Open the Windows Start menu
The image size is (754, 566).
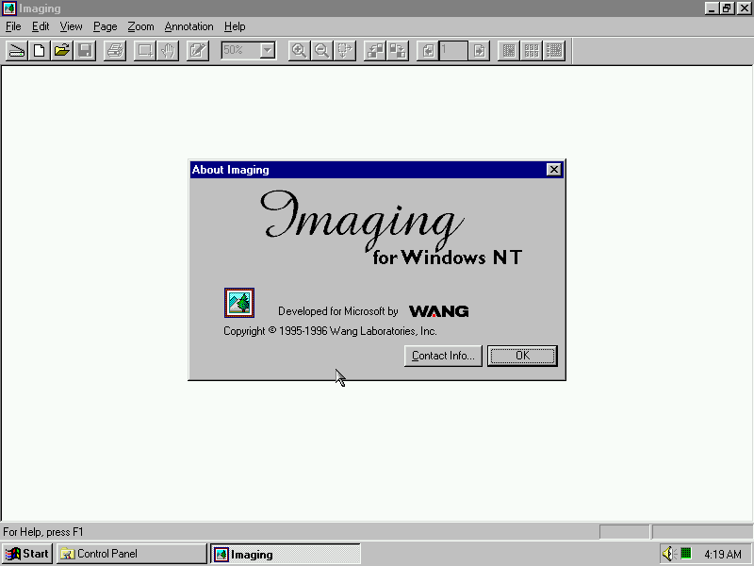(x=27, y=554)
